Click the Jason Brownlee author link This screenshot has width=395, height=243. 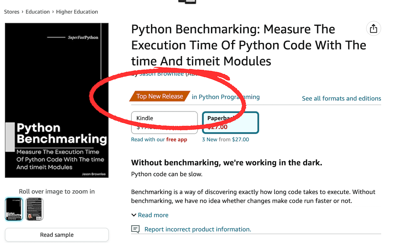(x=162, y=74)
